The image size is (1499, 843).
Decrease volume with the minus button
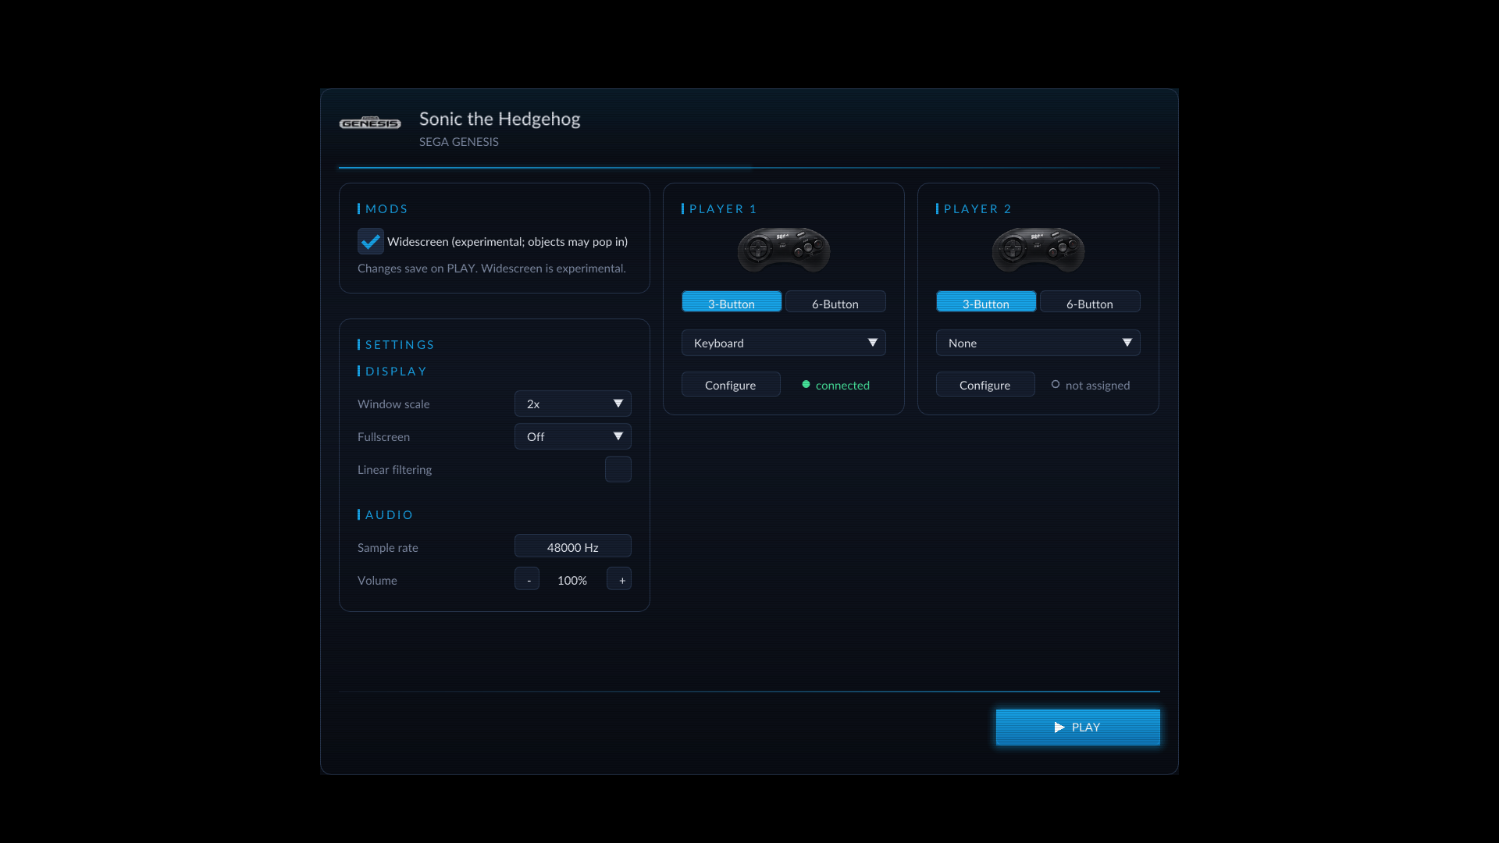click(x=527, y=580)
